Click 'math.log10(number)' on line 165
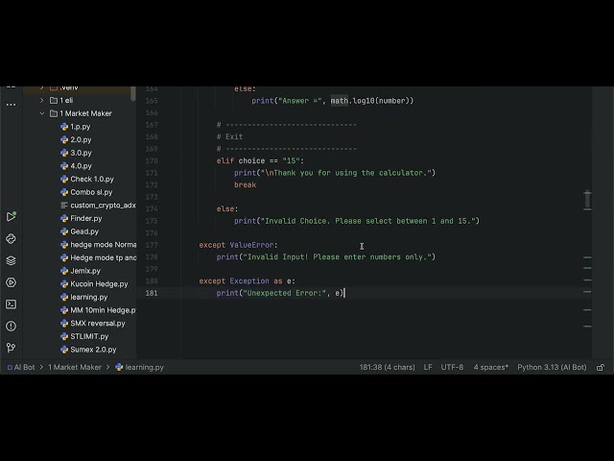This screenshot has width=614, height=461. (372, 101)
